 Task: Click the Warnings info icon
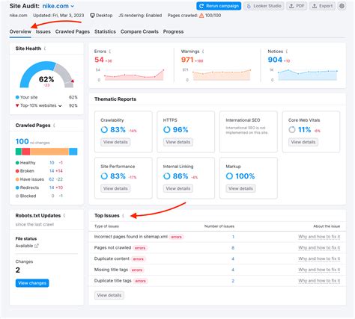[203, 52]
